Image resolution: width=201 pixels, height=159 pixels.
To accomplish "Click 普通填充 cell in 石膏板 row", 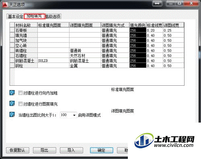I will [x=115, y=30].
